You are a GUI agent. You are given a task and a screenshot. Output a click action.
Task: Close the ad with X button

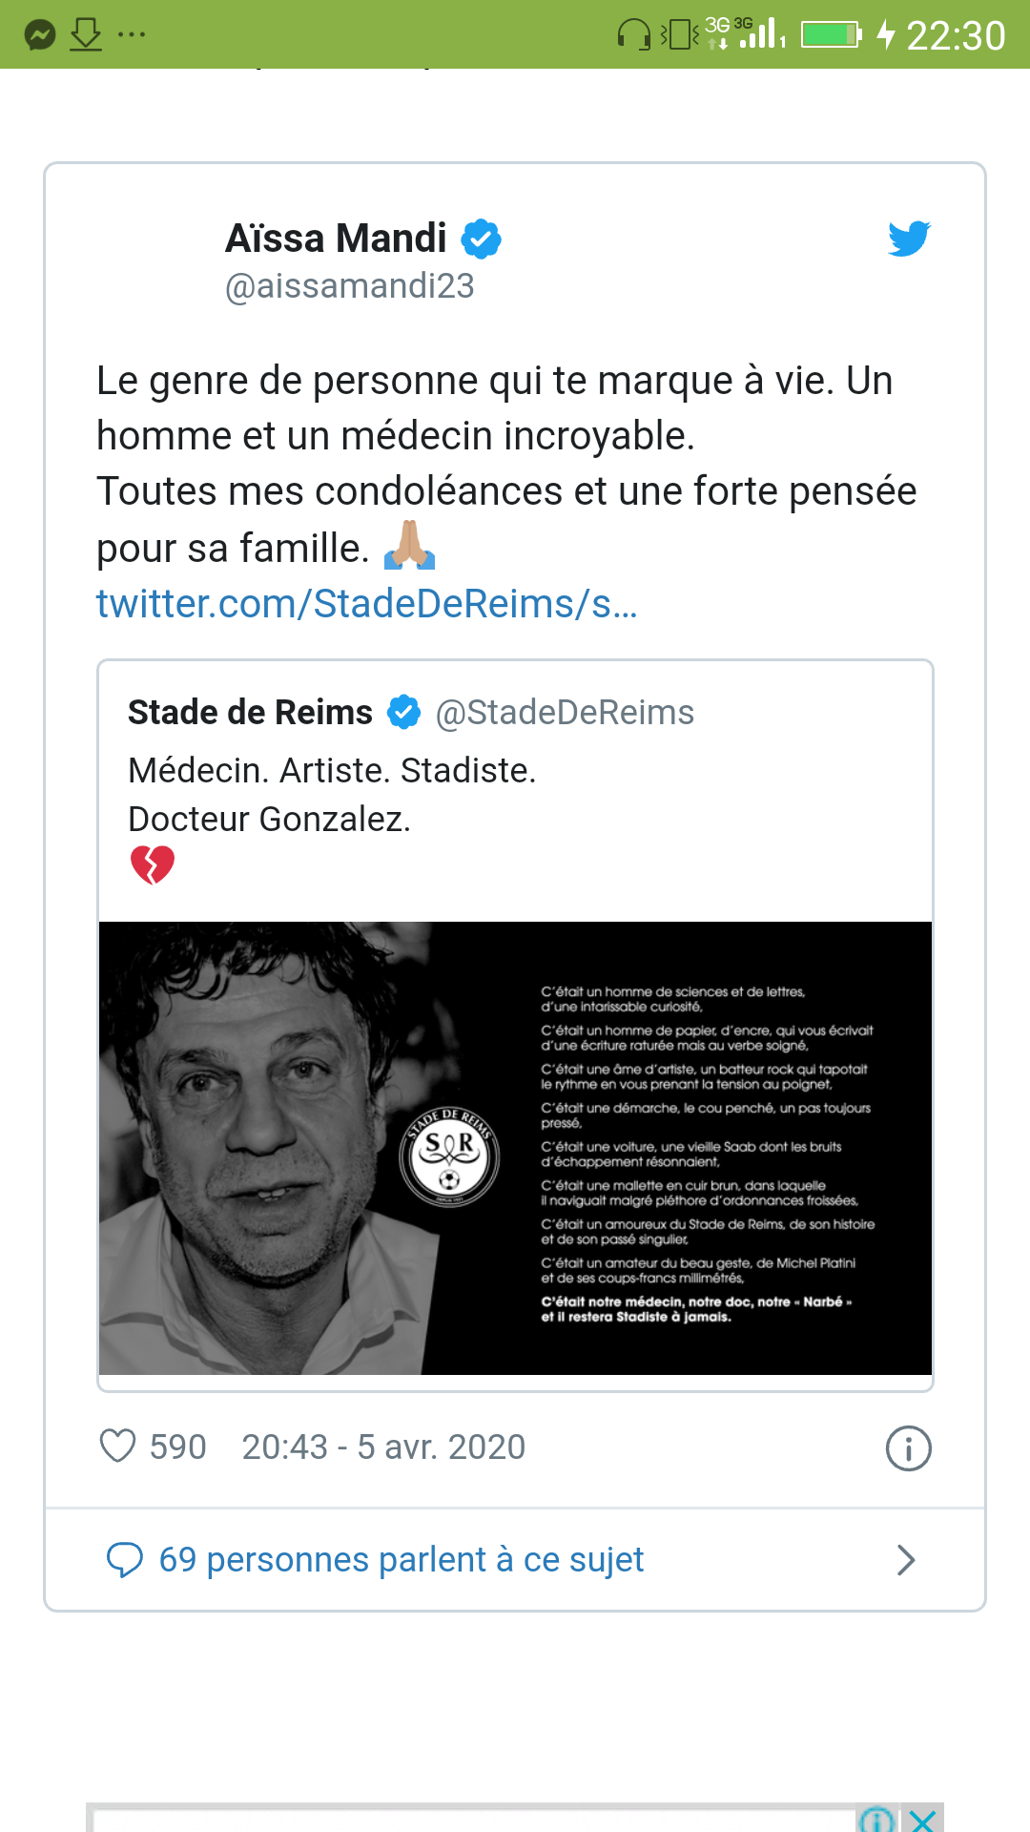[922, 1820]
